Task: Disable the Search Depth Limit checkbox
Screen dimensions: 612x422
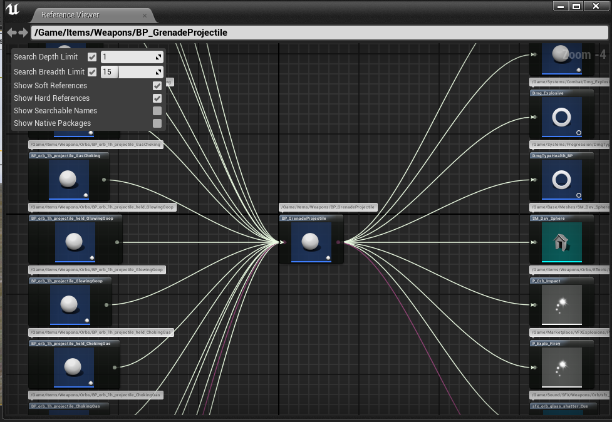Action: coord(92,57)
